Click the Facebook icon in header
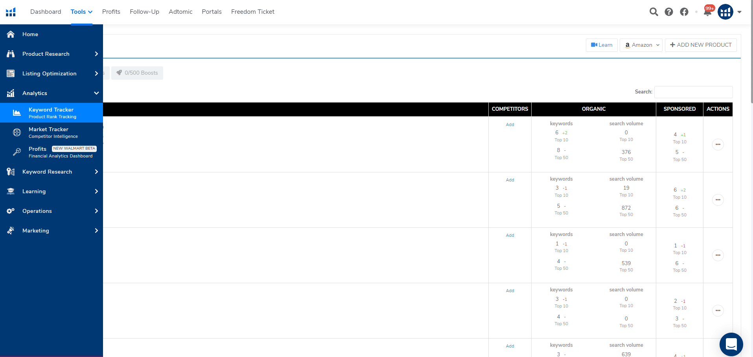This screenshot has height=357, width=753. pyautogui.click(x=684, y=12)
